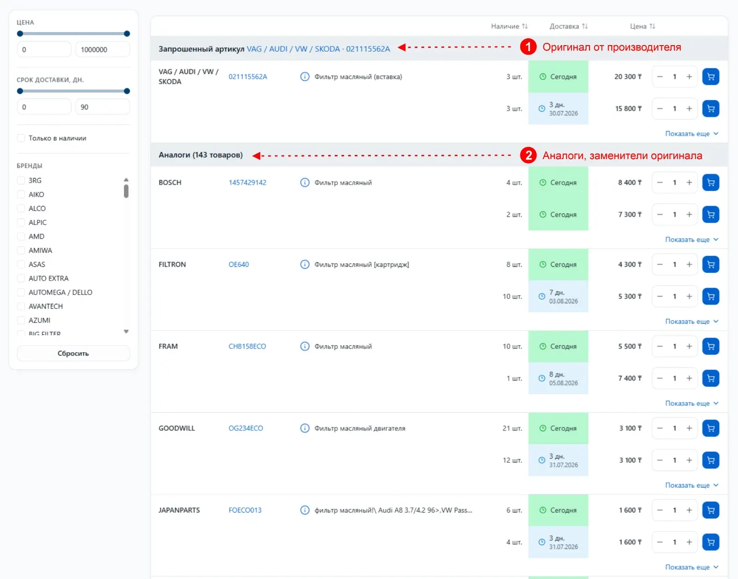Click the maximum price field showing 1000000
Viewport: 738px width, 579px height.
tap(103, 49)
